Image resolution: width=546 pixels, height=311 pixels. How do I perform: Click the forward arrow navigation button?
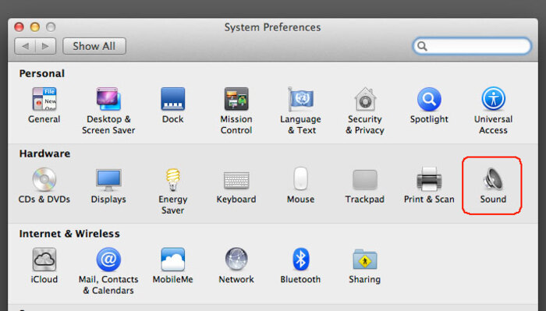point(45,46)
